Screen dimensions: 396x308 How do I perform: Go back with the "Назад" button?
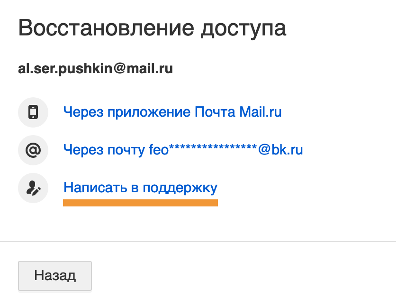(55, 276)
